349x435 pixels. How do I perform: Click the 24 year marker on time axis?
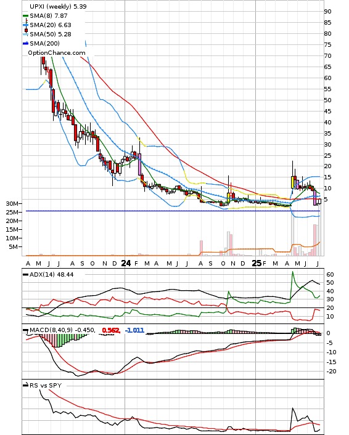tap(126, 263)
